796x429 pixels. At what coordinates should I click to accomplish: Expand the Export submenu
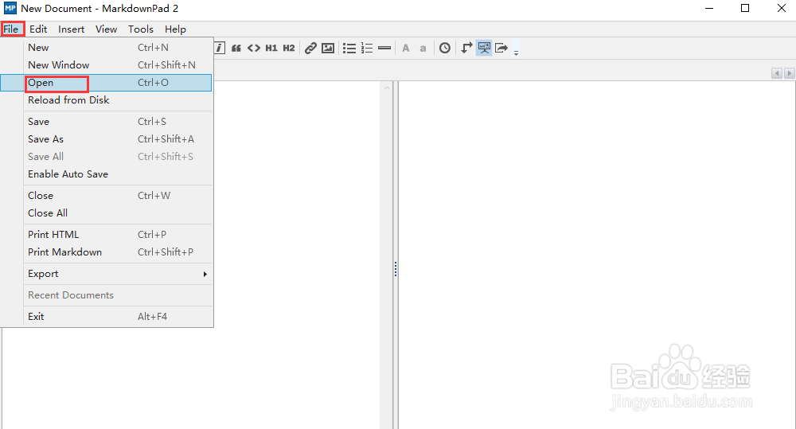[106, 274]
